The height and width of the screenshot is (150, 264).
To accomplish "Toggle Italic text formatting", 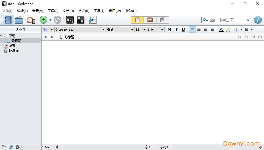I will tap(177, 30).
